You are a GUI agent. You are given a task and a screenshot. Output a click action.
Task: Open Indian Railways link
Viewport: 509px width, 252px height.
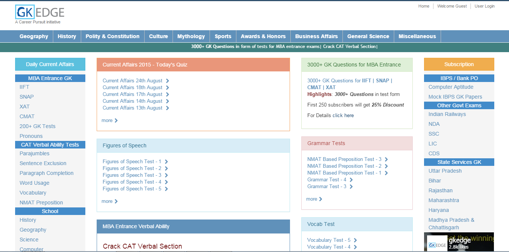tap(447, 114)
